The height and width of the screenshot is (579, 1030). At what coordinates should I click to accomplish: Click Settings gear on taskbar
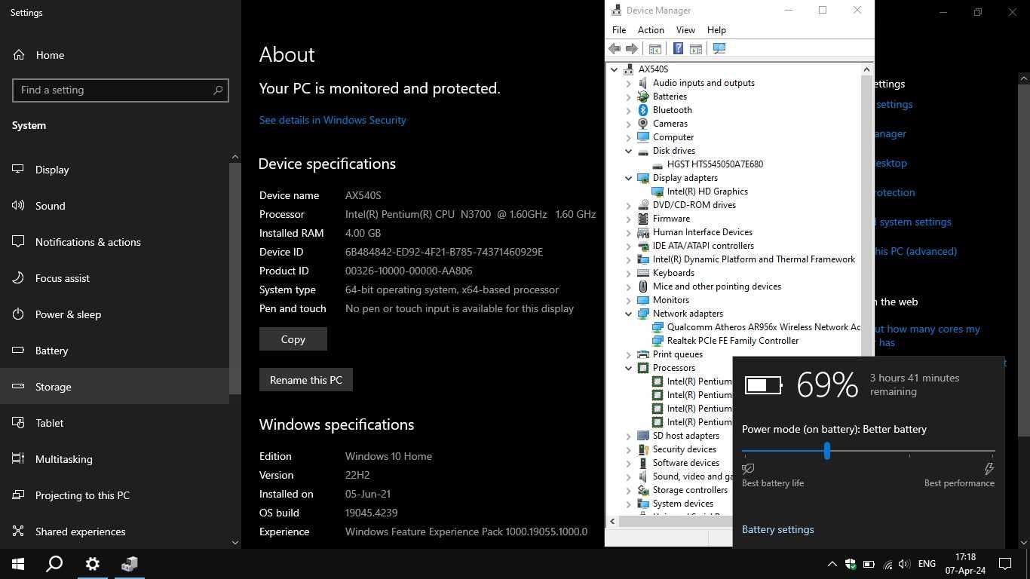pyautogui.click(x=92, y=564)
